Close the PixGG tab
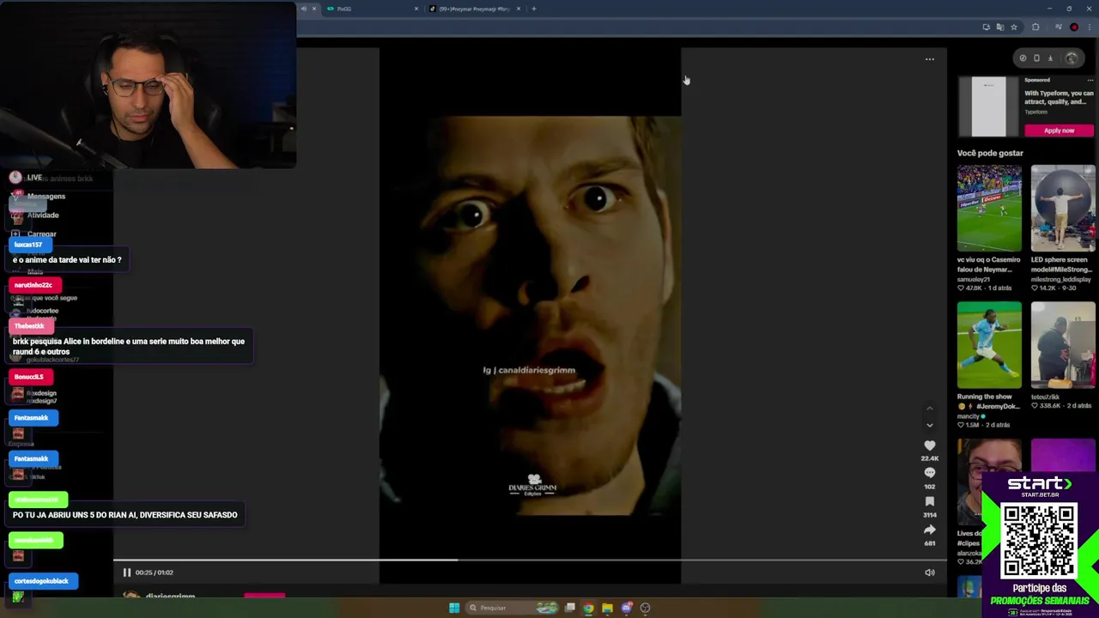1099x618 pixels. click(x=416, y=9)
